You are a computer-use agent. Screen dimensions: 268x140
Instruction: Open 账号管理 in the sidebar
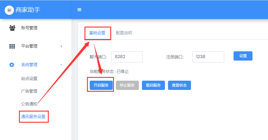[29, 28]
